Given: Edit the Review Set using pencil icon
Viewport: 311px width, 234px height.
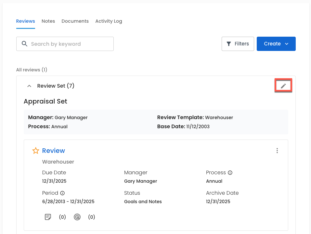Looking at the screenshot, I should pos(283,86).
